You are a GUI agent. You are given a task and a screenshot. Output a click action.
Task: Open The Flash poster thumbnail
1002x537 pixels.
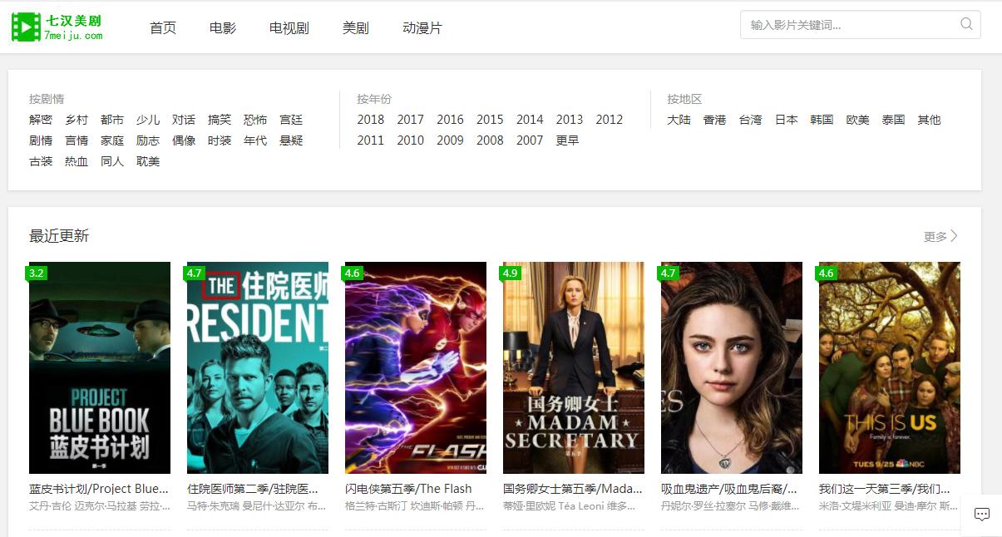tap(416, 367)
